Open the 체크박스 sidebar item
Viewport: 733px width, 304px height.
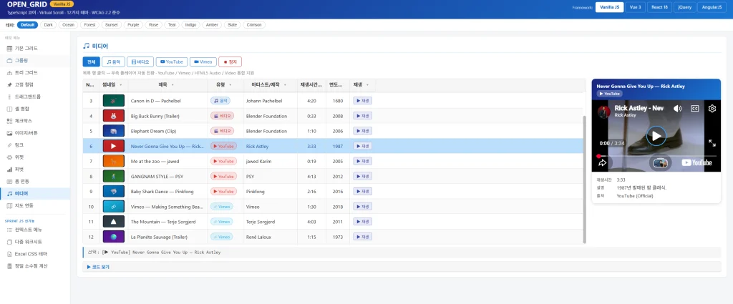click(35, 121)
